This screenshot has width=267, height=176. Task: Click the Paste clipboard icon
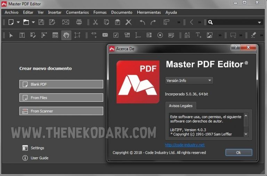pyautogui.click(x=118, y=22)
